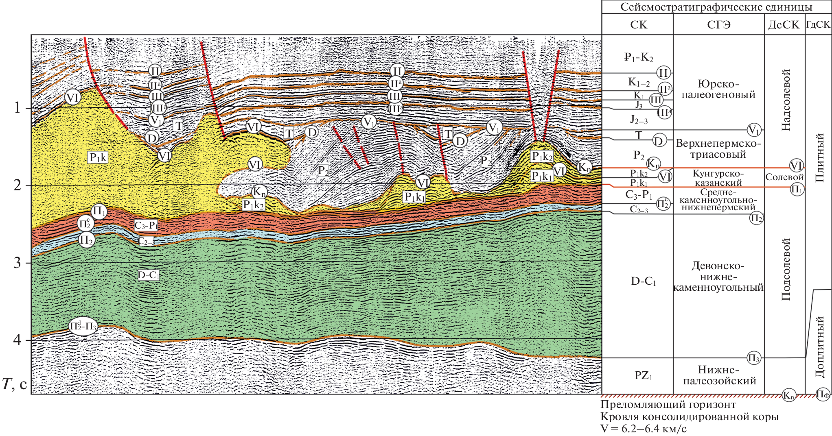Viewport: 832px width, 436px height.
Task: Click the boxed D-C₁ label in green layer
Action: coord(148,275)
